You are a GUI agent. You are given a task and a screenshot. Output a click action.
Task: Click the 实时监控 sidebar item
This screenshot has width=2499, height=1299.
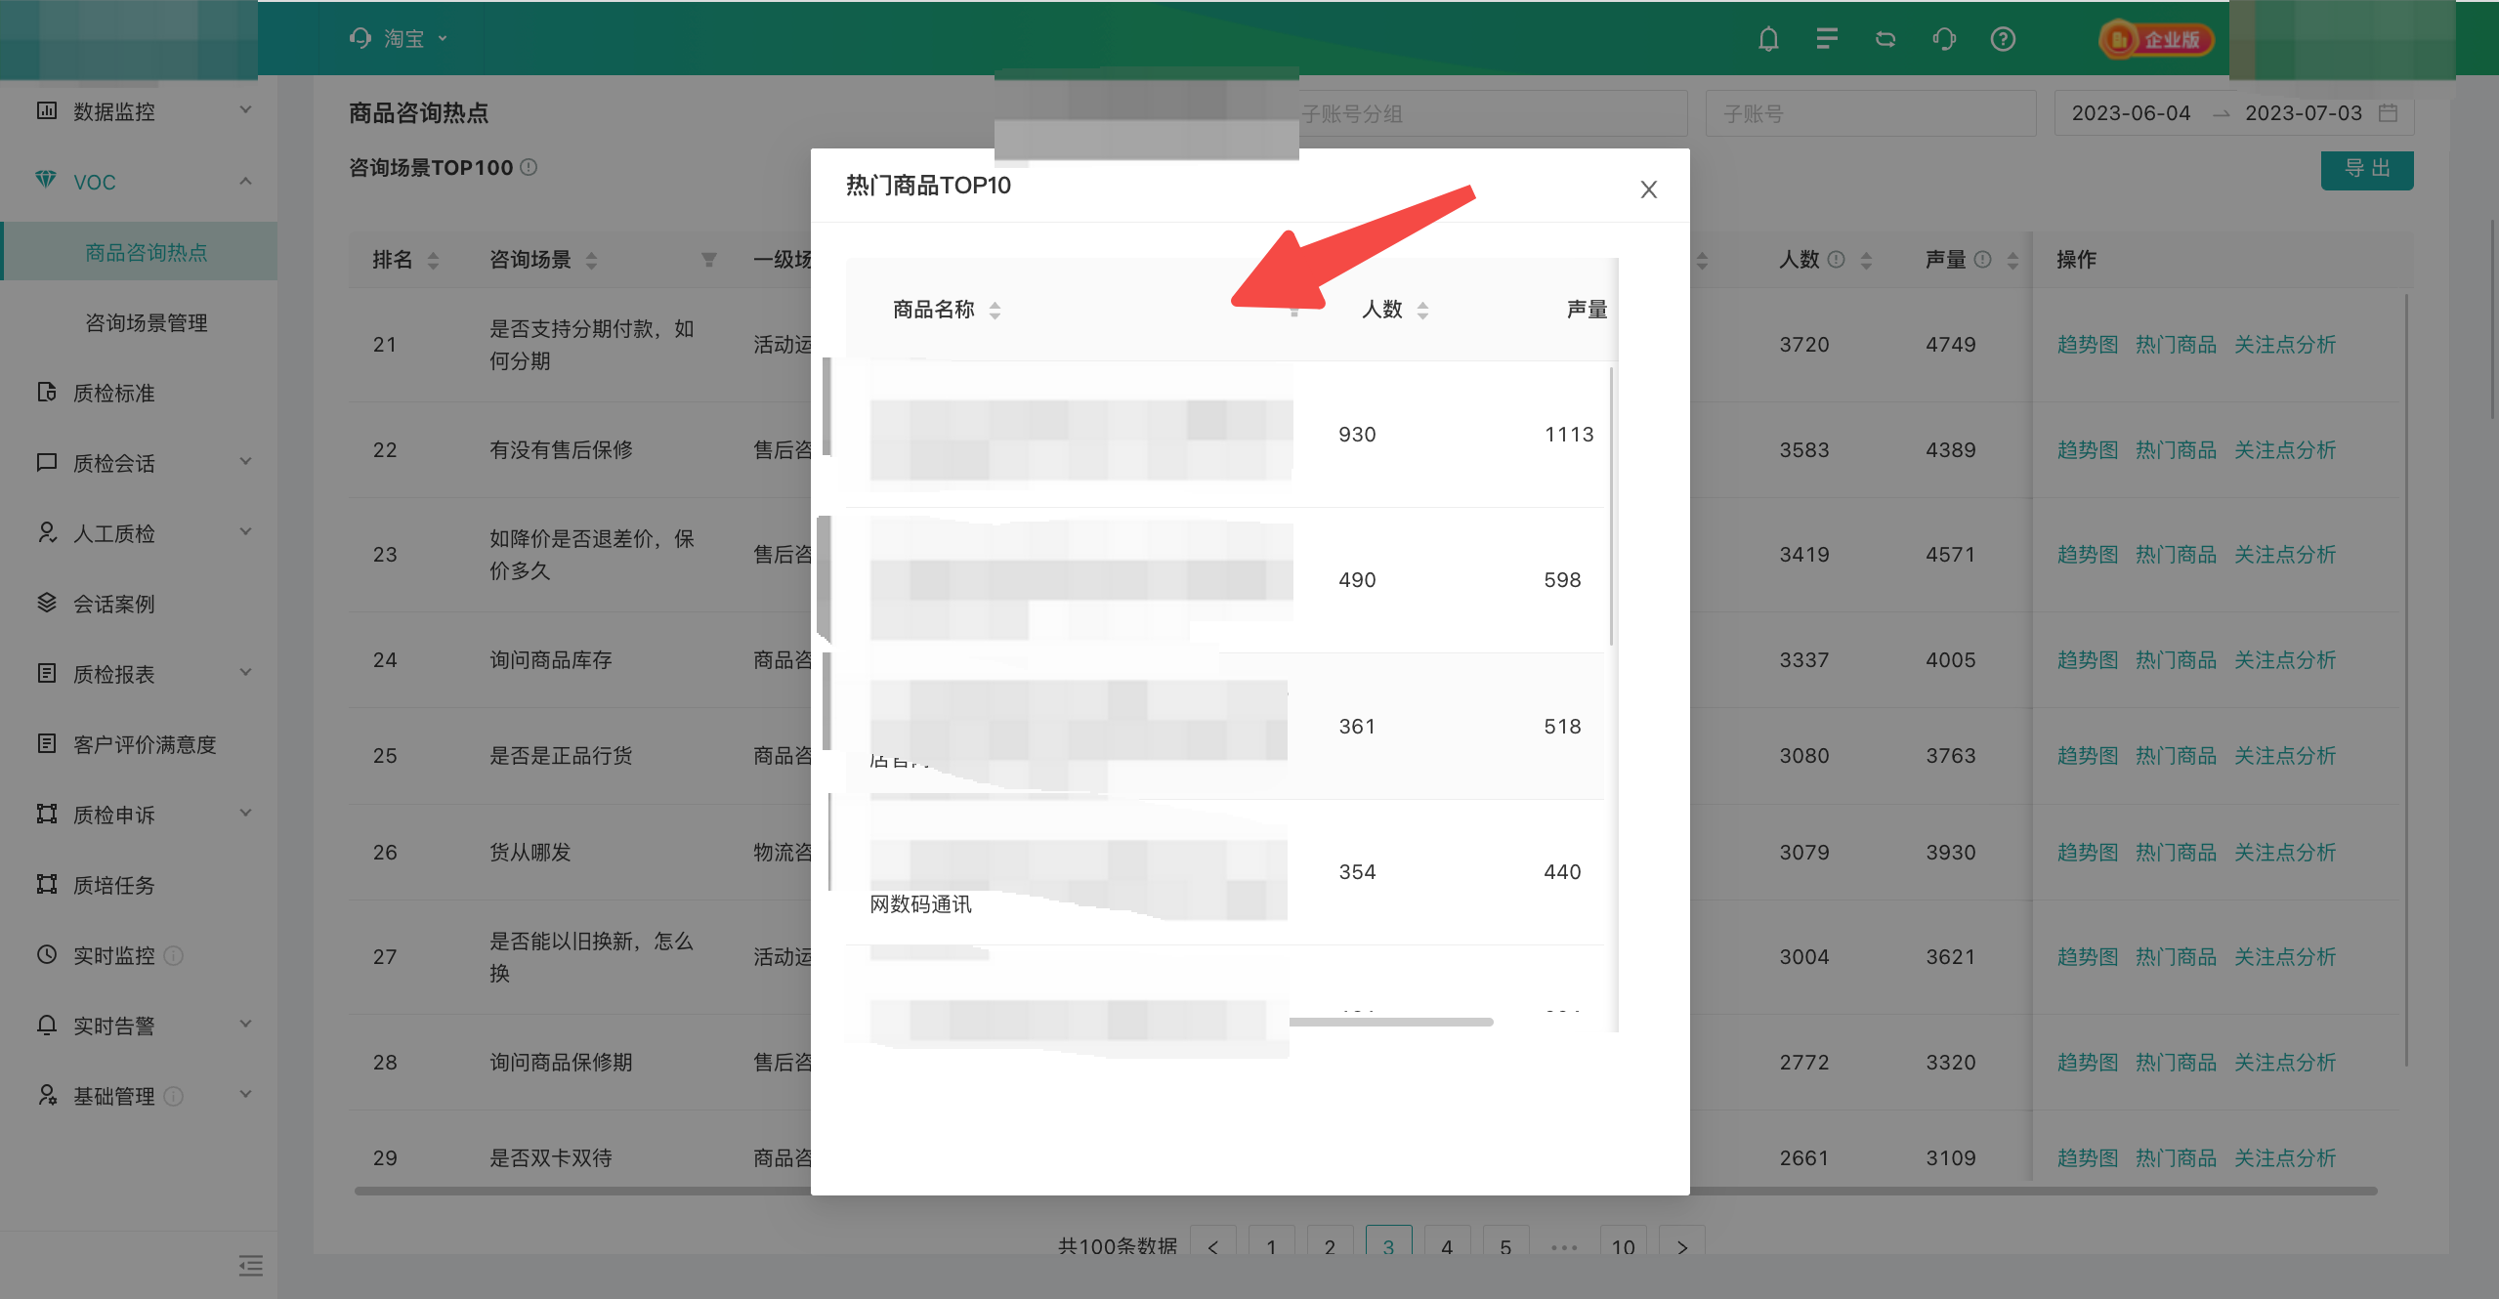(x=113, y=955)
